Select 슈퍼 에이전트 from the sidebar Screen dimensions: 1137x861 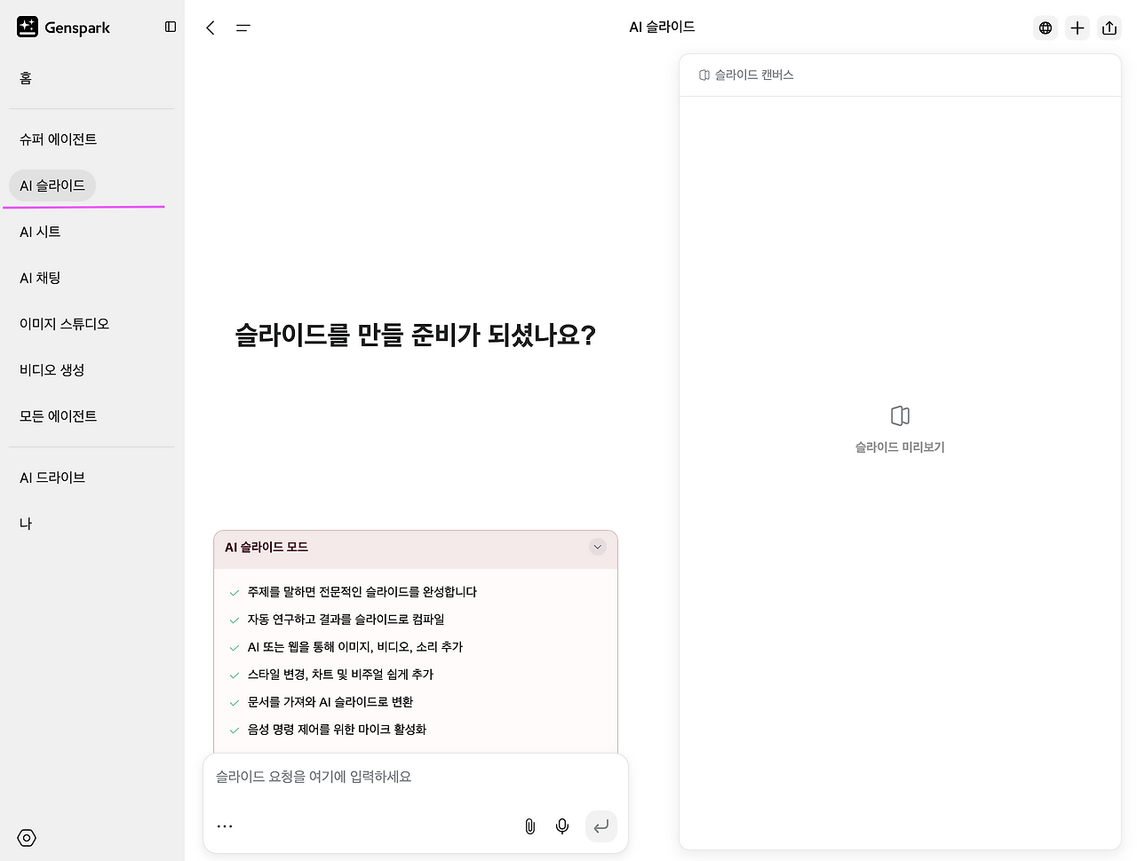tap(58, 138)
